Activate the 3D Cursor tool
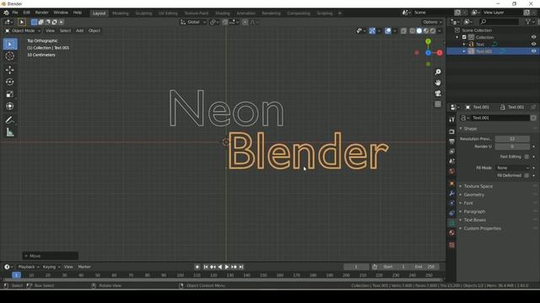The height and width of the screenshot is (303, 540). coord(10,56)
